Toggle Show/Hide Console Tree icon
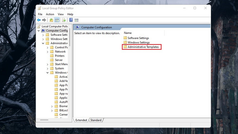Image resolution: width=238 pixels, height=134 pixels. (x=57, y=20)
